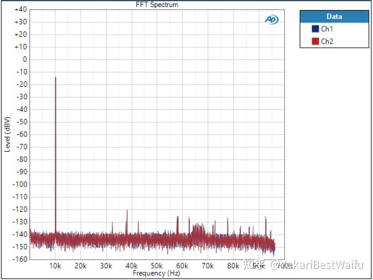Click the -120 dBV spur near 38k
The width and height of the screenshot is (373, 280).
point(127,210)
